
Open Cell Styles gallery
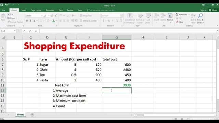pyautogui.click(x=148, y=18)
